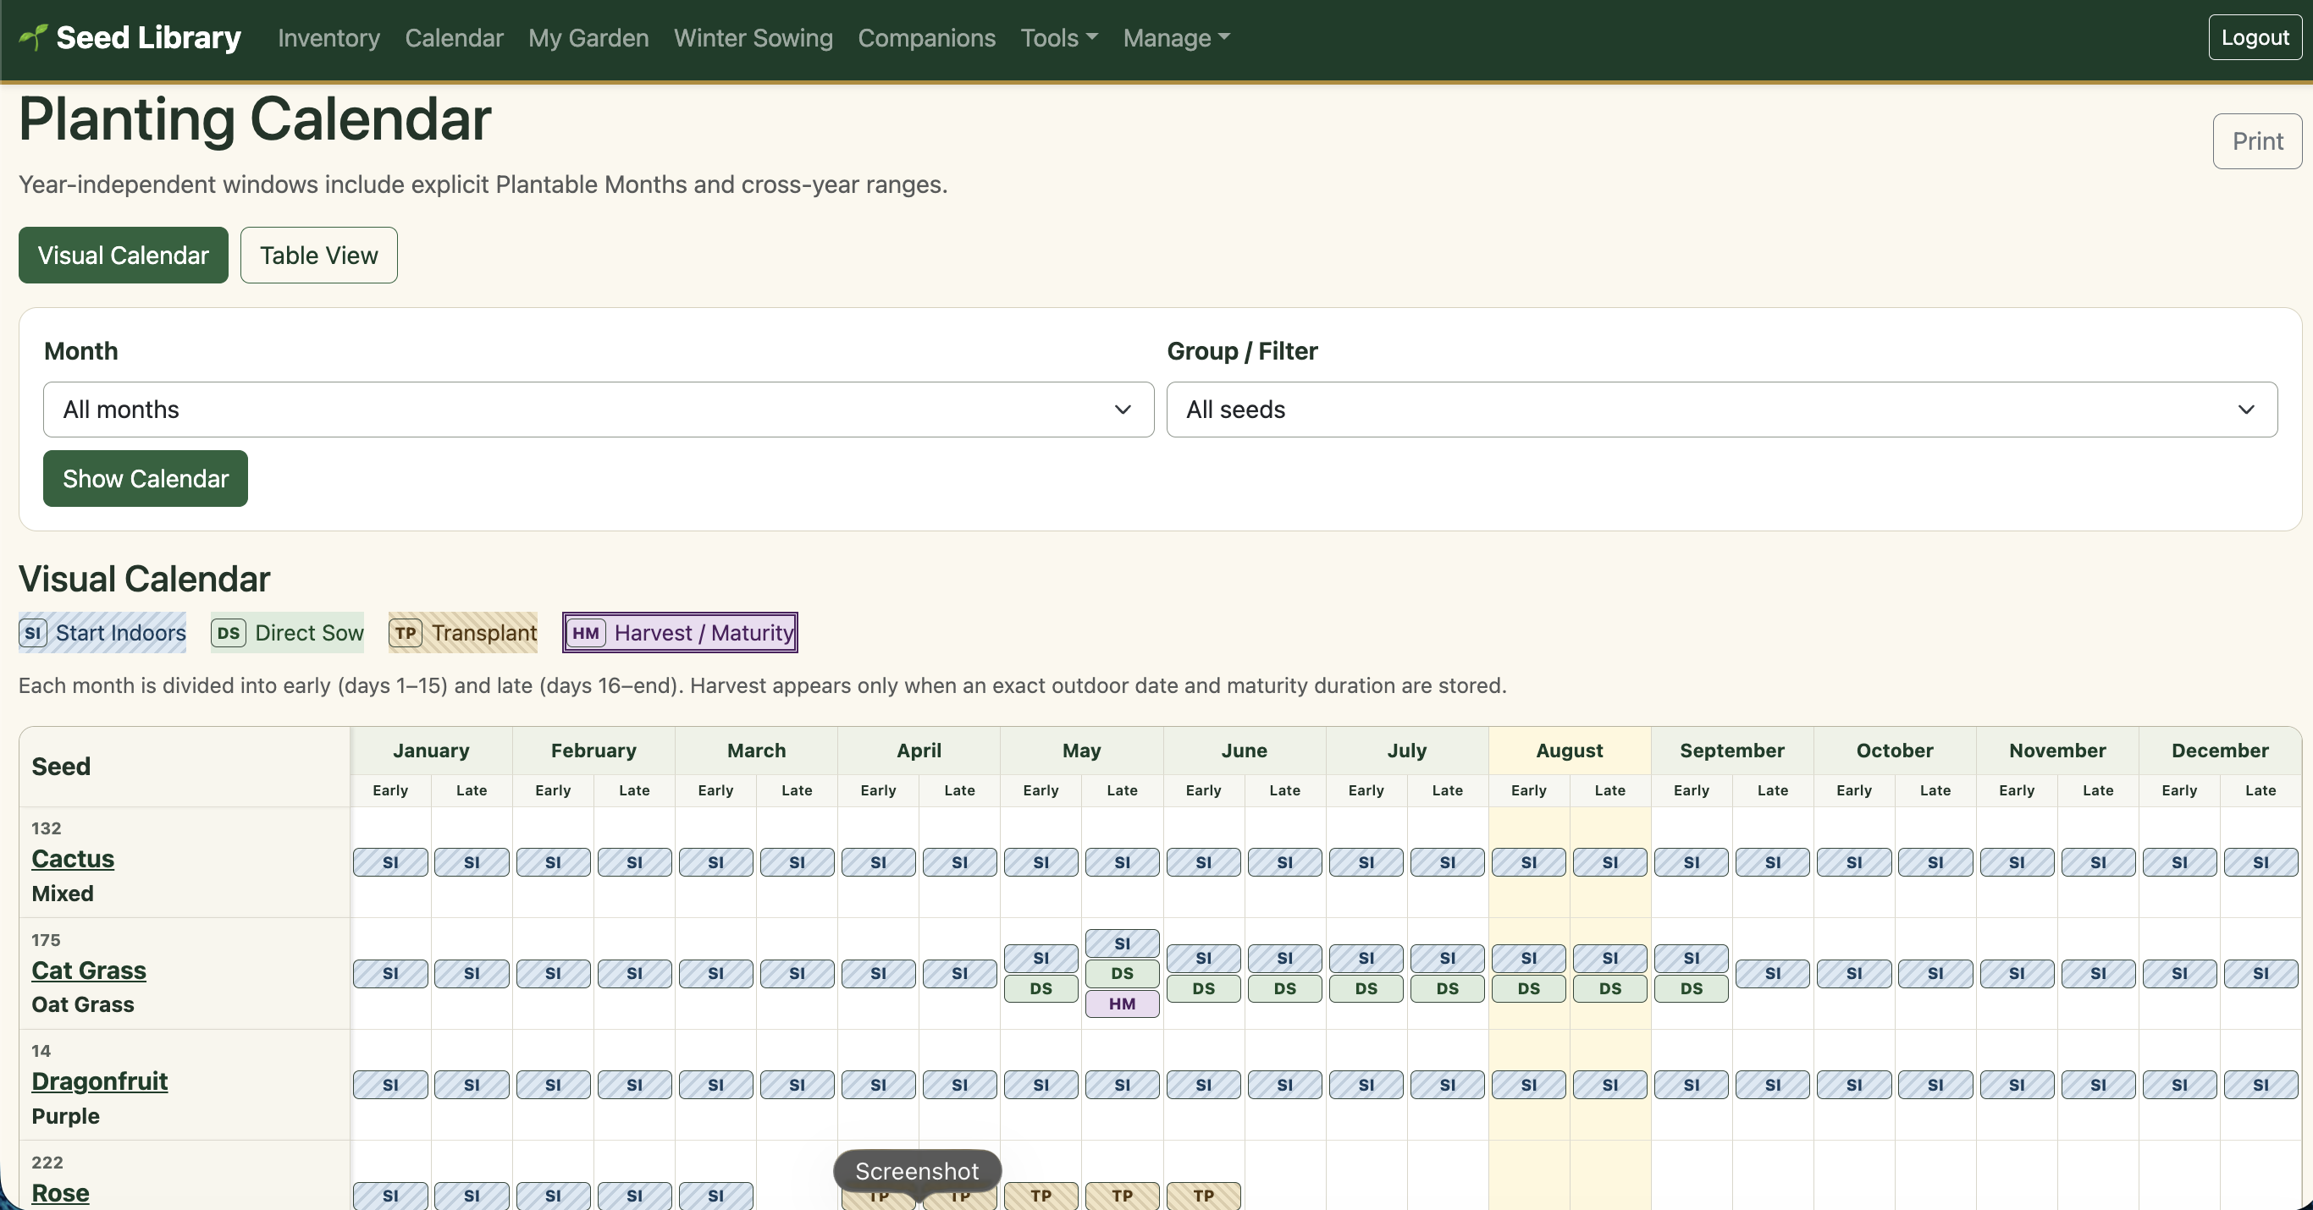Image resolution: width=2313 pixels, height=1210 pixels.
Task: Click the 'Mixed' variety under Cactus
Action: [63, 894]
